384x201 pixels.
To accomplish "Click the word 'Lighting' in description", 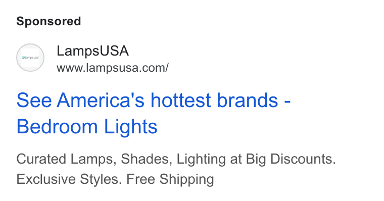I will click(201, 159).
